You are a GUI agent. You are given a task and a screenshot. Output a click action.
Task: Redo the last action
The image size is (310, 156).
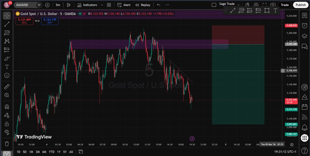pyautogui.click(x=167, y=5)
